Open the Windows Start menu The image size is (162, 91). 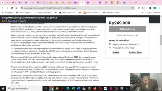pos(3,88)
